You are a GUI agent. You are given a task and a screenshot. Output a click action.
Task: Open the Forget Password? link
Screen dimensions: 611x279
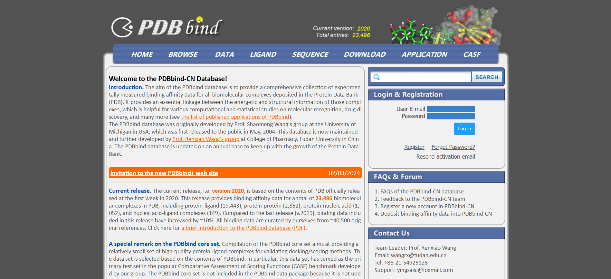[x=453, y=147]
